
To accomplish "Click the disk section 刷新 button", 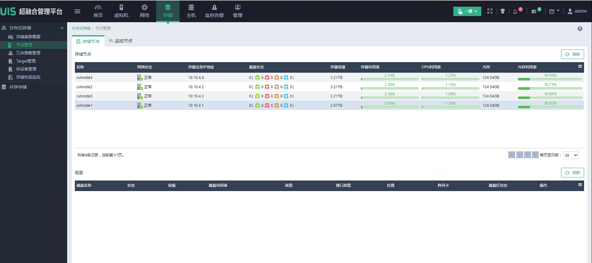I will pos(572,173).
